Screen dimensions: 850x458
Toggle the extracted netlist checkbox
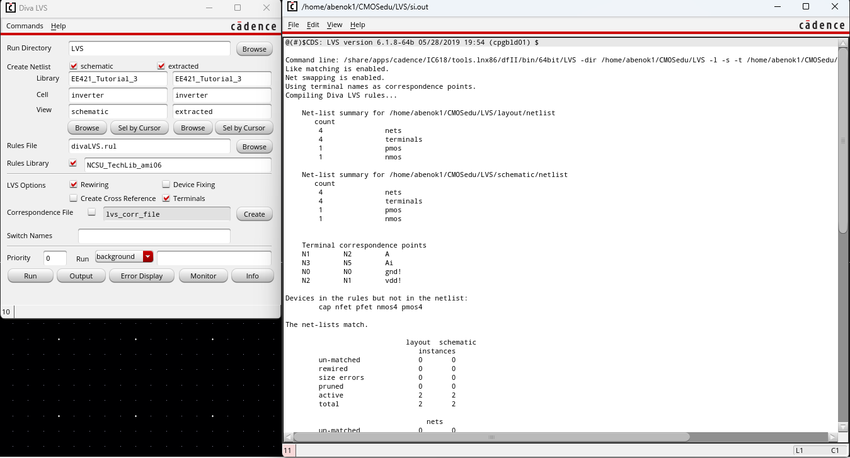tap(161, 66)
